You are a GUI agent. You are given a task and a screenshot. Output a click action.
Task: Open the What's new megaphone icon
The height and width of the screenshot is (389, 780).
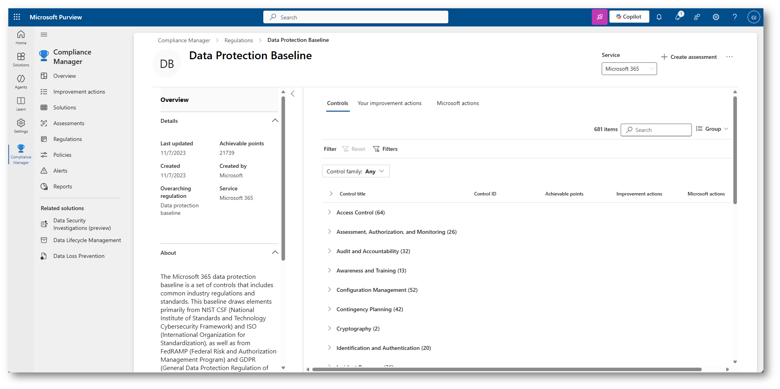click(678, 17)
